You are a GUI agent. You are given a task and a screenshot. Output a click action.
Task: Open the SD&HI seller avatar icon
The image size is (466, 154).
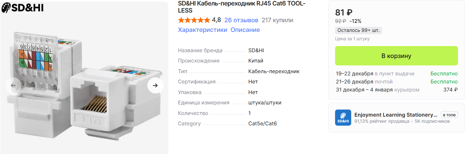point(343,118)
